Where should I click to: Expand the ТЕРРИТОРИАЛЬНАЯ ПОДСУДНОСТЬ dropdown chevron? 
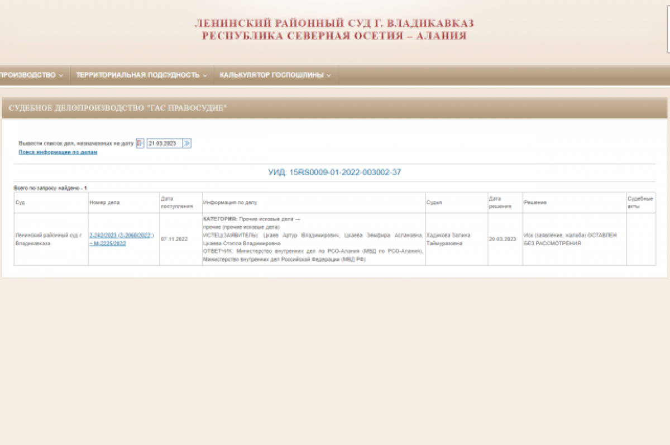tap(205, 74)
